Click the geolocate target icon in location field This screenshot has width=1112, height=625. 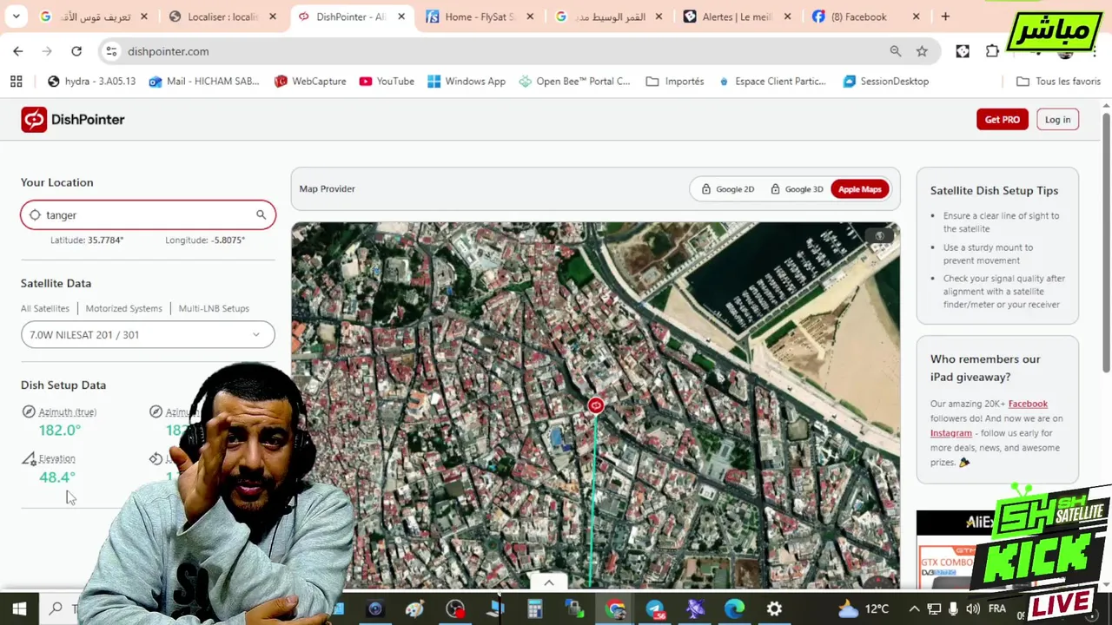coord(35,215)
